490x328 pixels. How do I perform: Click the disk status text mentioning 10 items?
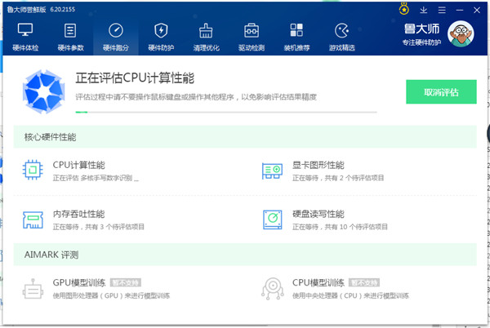pyautogui.click(x=340, y=227)
